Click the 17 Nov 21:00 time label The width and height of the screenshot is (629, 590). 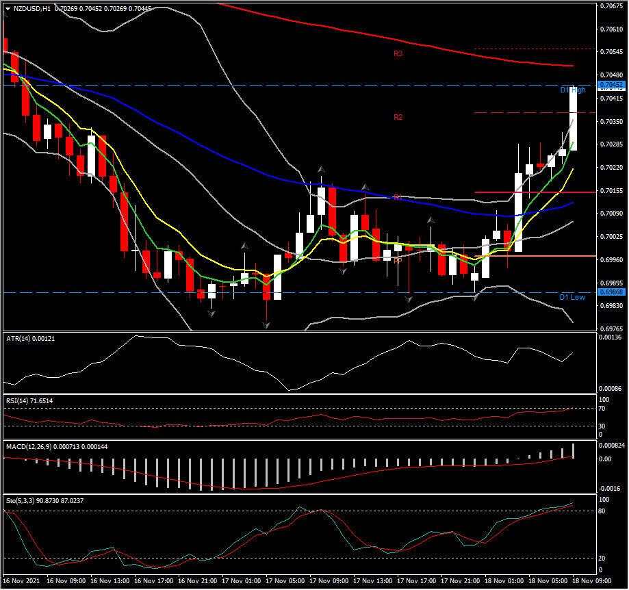coord(460,581)
